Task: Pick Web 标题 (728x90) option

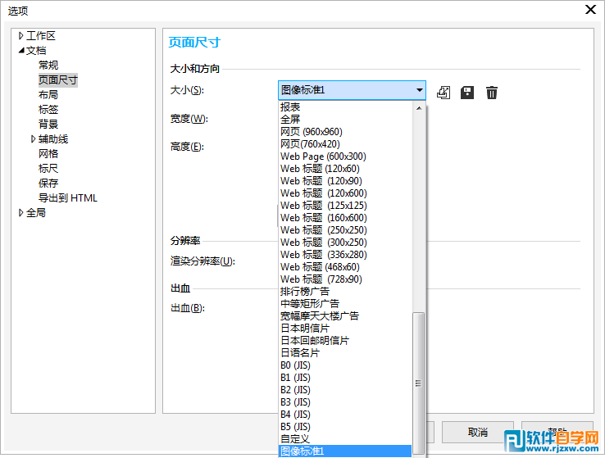Action: point(345,279)
